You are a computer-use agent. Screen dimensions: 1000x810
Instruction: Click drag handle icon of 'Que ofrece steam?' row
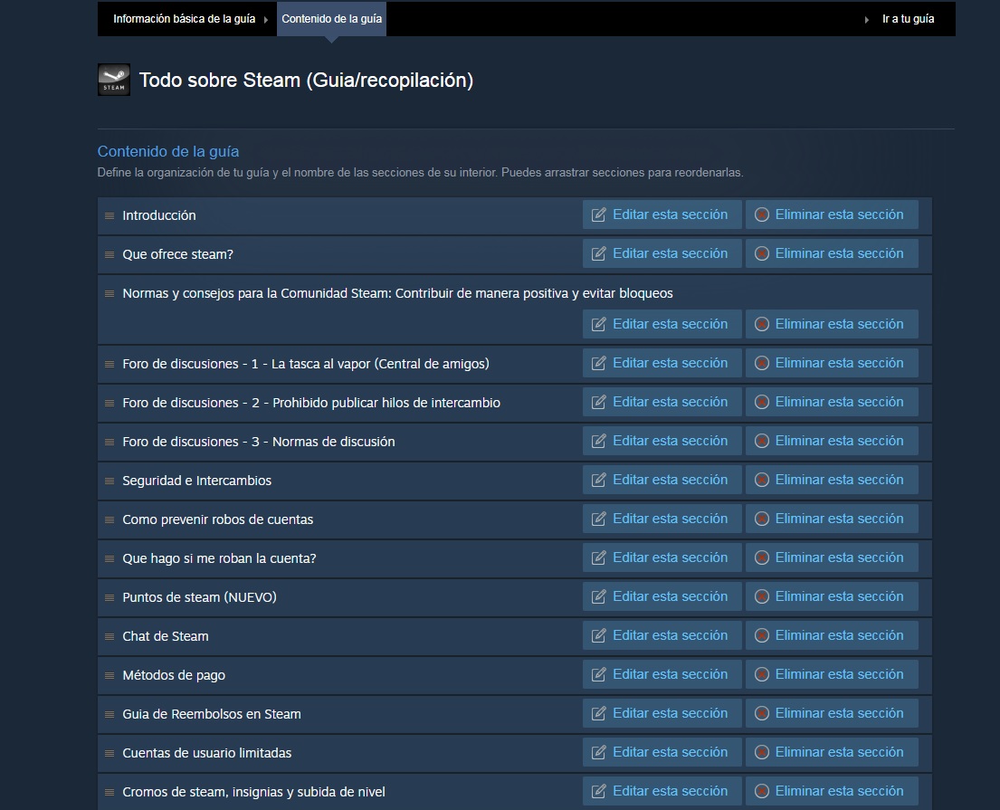click(x=110, y=254)
